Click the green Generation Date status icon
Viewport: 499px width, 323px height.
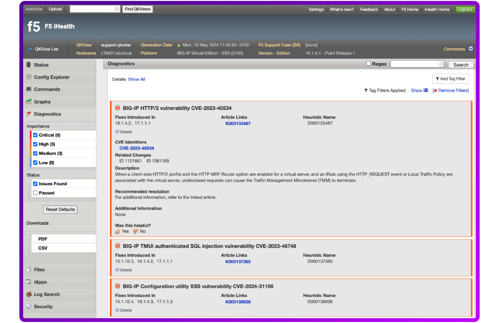click(x=179, y=45)
